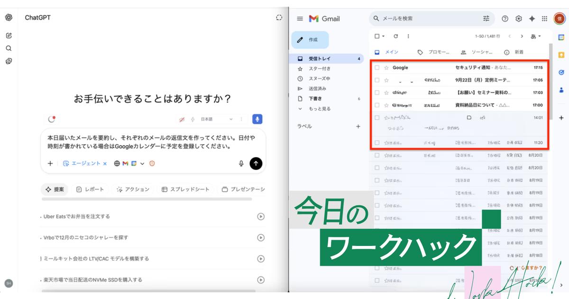This screenshot has width=569, height=299.
Task: Run the 楽天市場 NVMe SSD suggestion
Action: click(260, 280)
